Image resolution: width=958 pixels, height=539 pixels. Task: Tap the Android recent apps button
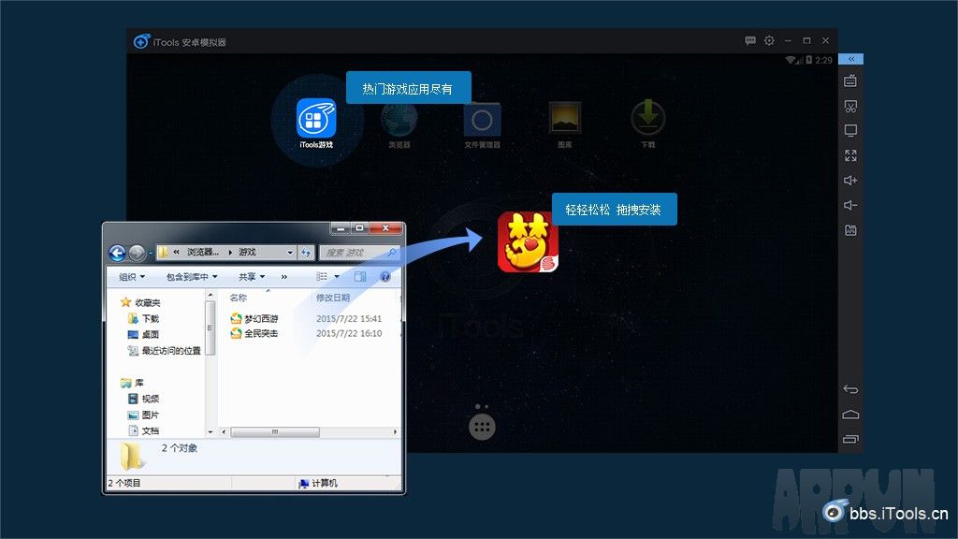[x=850, y=439]
